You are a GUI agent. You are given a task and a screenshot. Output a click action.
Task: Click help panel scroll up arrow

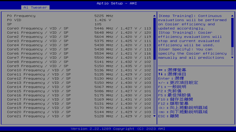coord(232,16)
